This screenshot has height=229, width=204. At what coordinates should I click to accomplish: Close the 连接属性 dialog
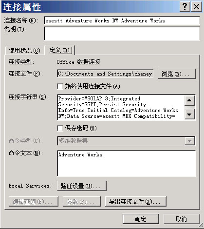click(196, 7)
